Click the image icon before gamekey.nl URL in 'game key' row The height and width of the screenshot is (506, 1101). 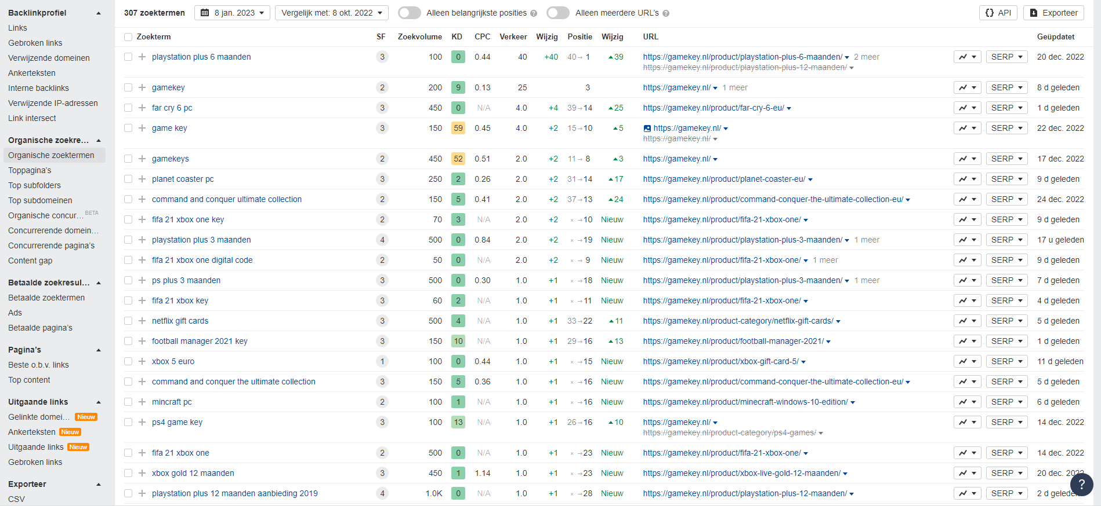647,129
